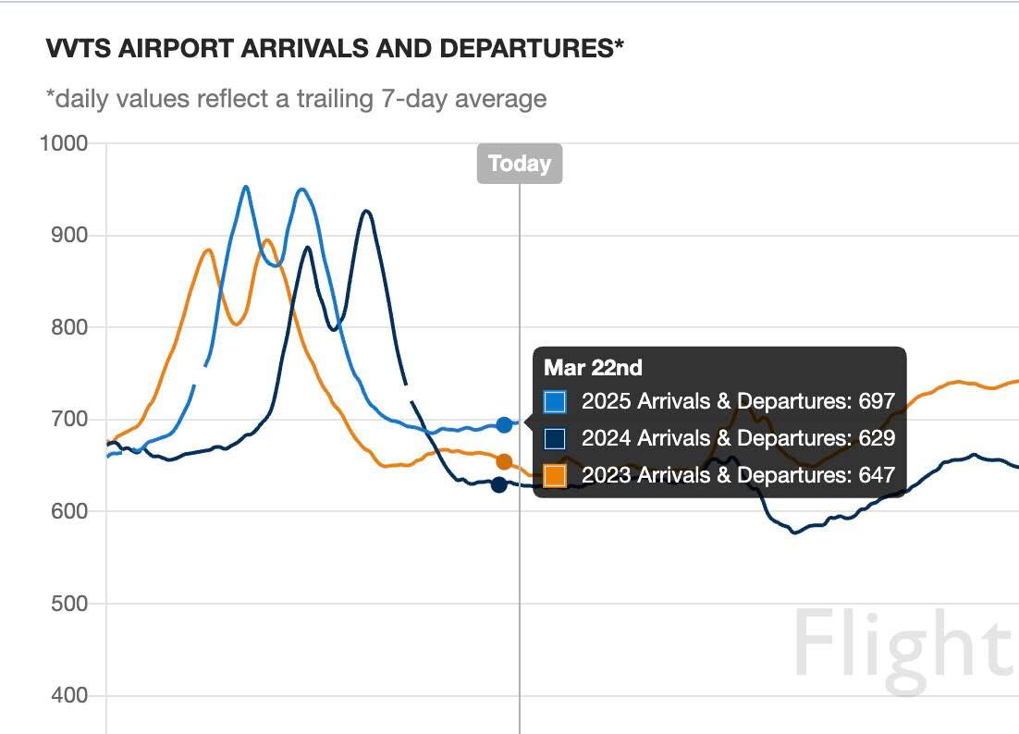Click the Mar 22nd tooltip header

point(593,367)
